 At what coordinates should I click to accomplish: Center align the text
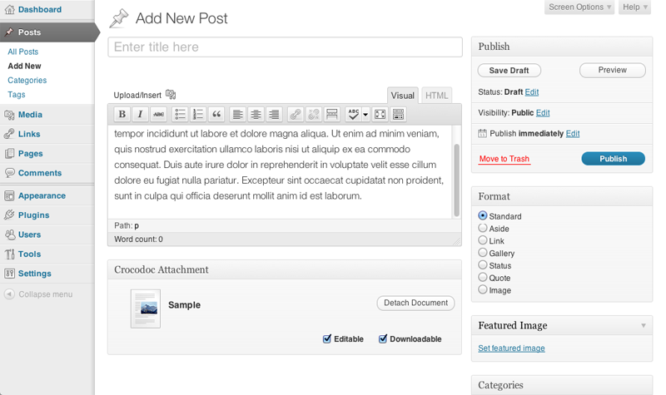tap(256, 114)
